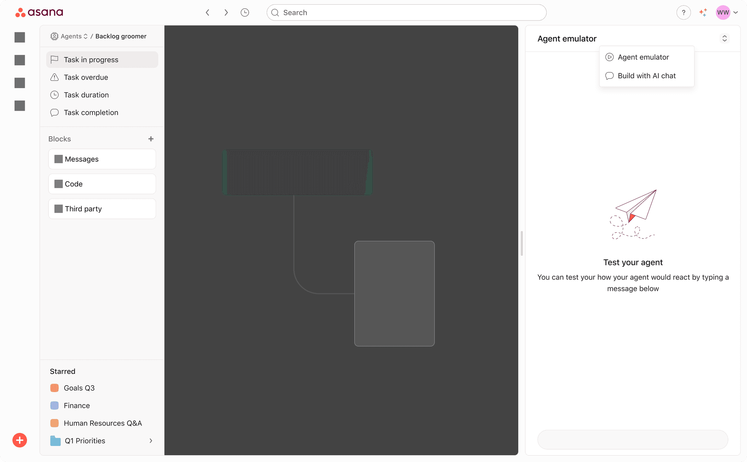Click the red plus create button
The width and height of the screenshot is (747, 462).
point(20,440)
